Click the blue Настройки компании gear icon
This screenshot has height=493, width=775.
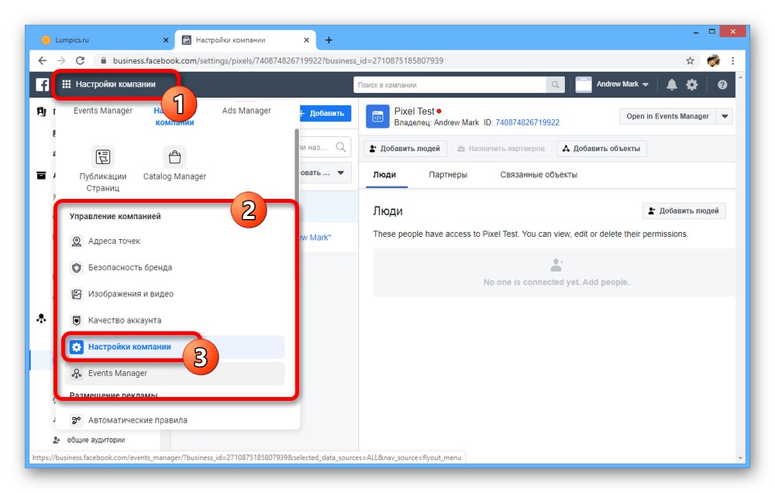point(77,347)
